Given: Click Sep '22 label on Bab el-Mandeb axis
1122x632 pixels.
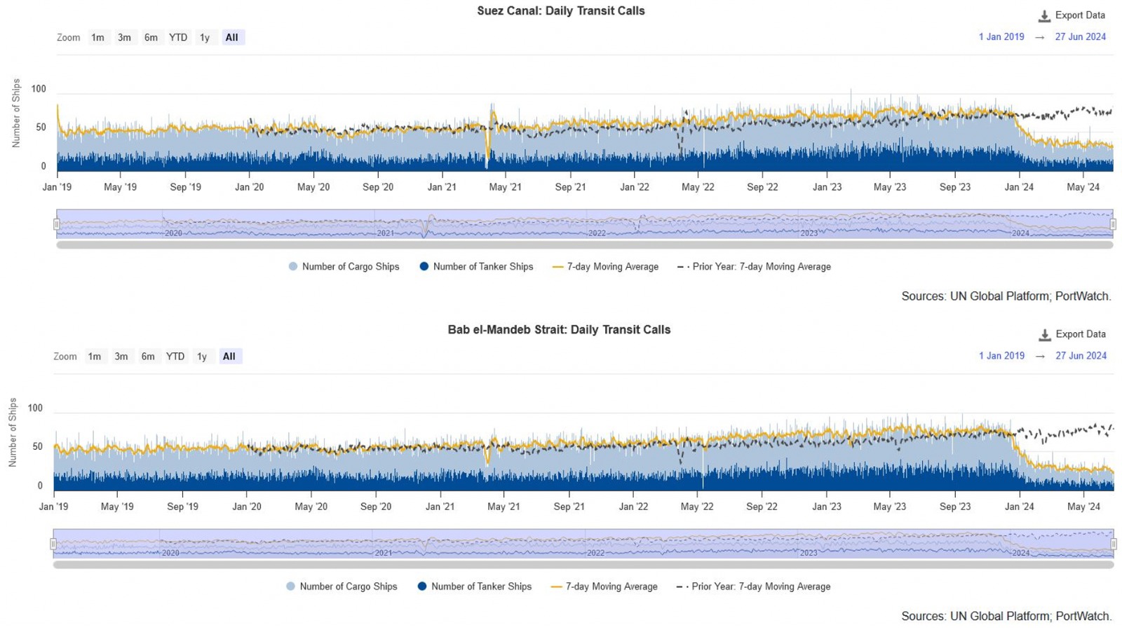Looking at the screenshot, I should coord(762,507).
